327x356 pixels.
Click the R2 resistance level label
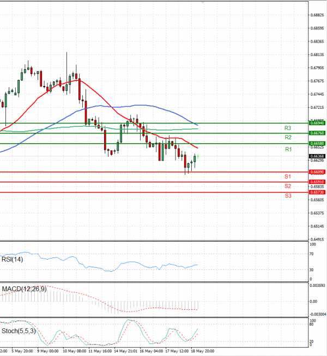[288, 137]
